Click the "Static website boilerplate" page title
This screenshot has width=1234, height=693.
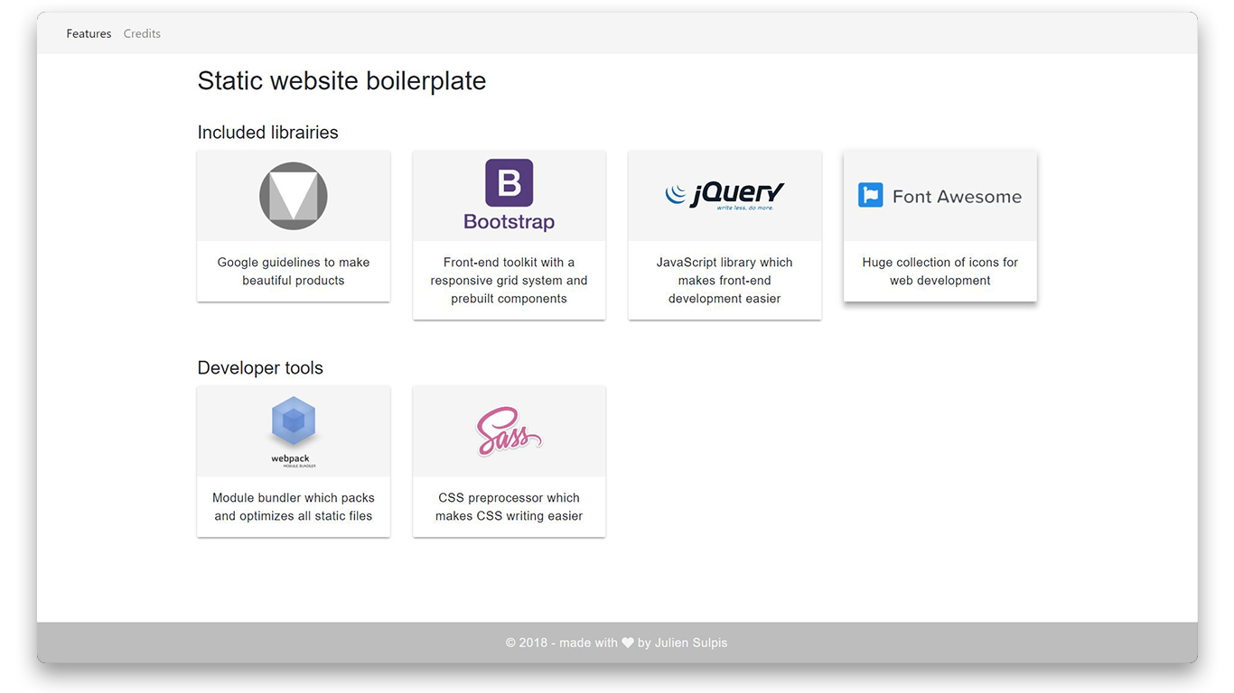(x=341, y=80)
